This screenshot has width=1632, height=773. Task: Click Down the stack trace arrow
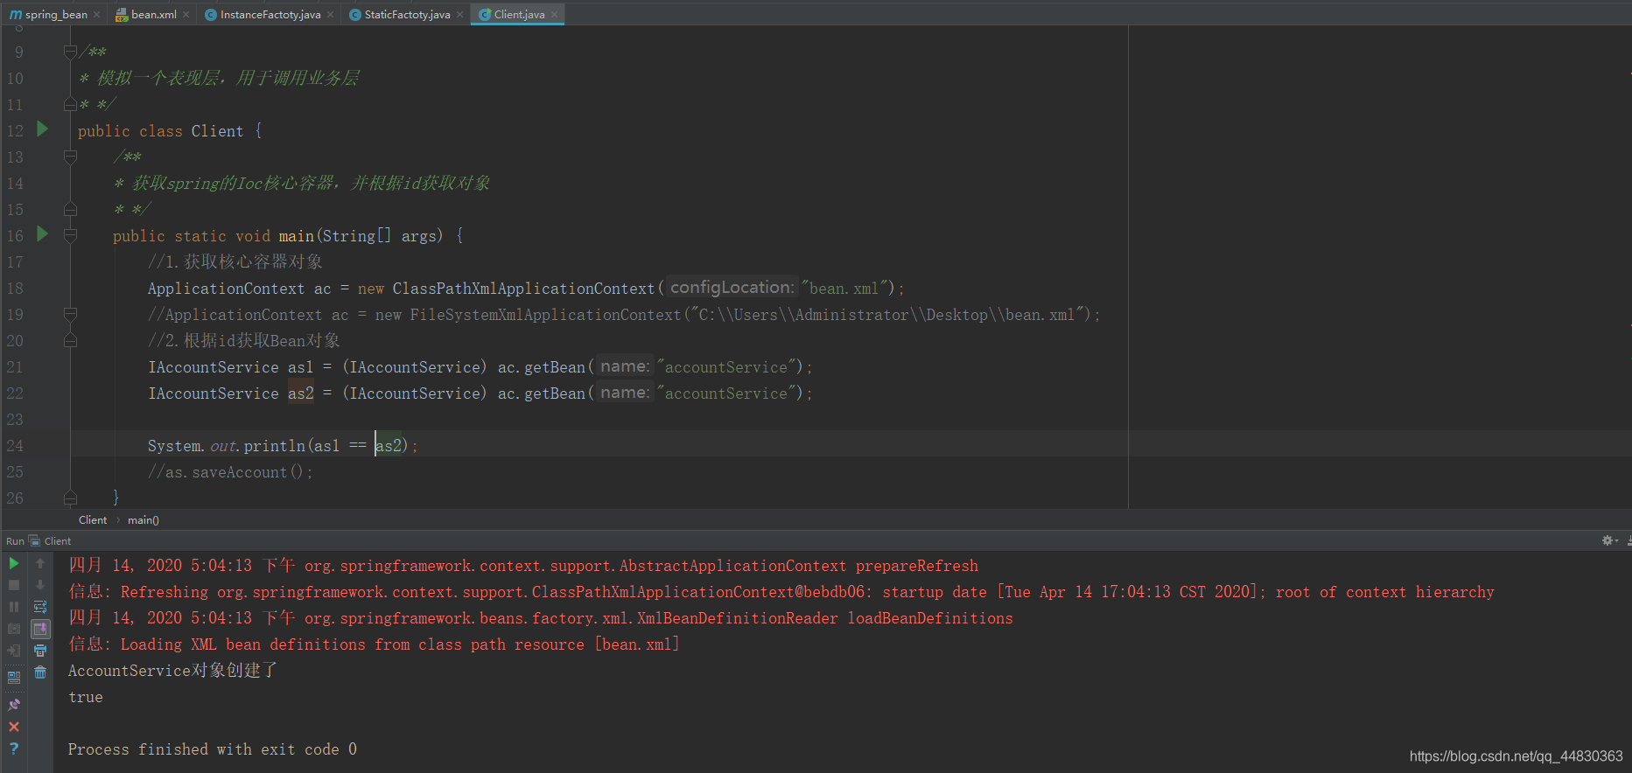40,585
